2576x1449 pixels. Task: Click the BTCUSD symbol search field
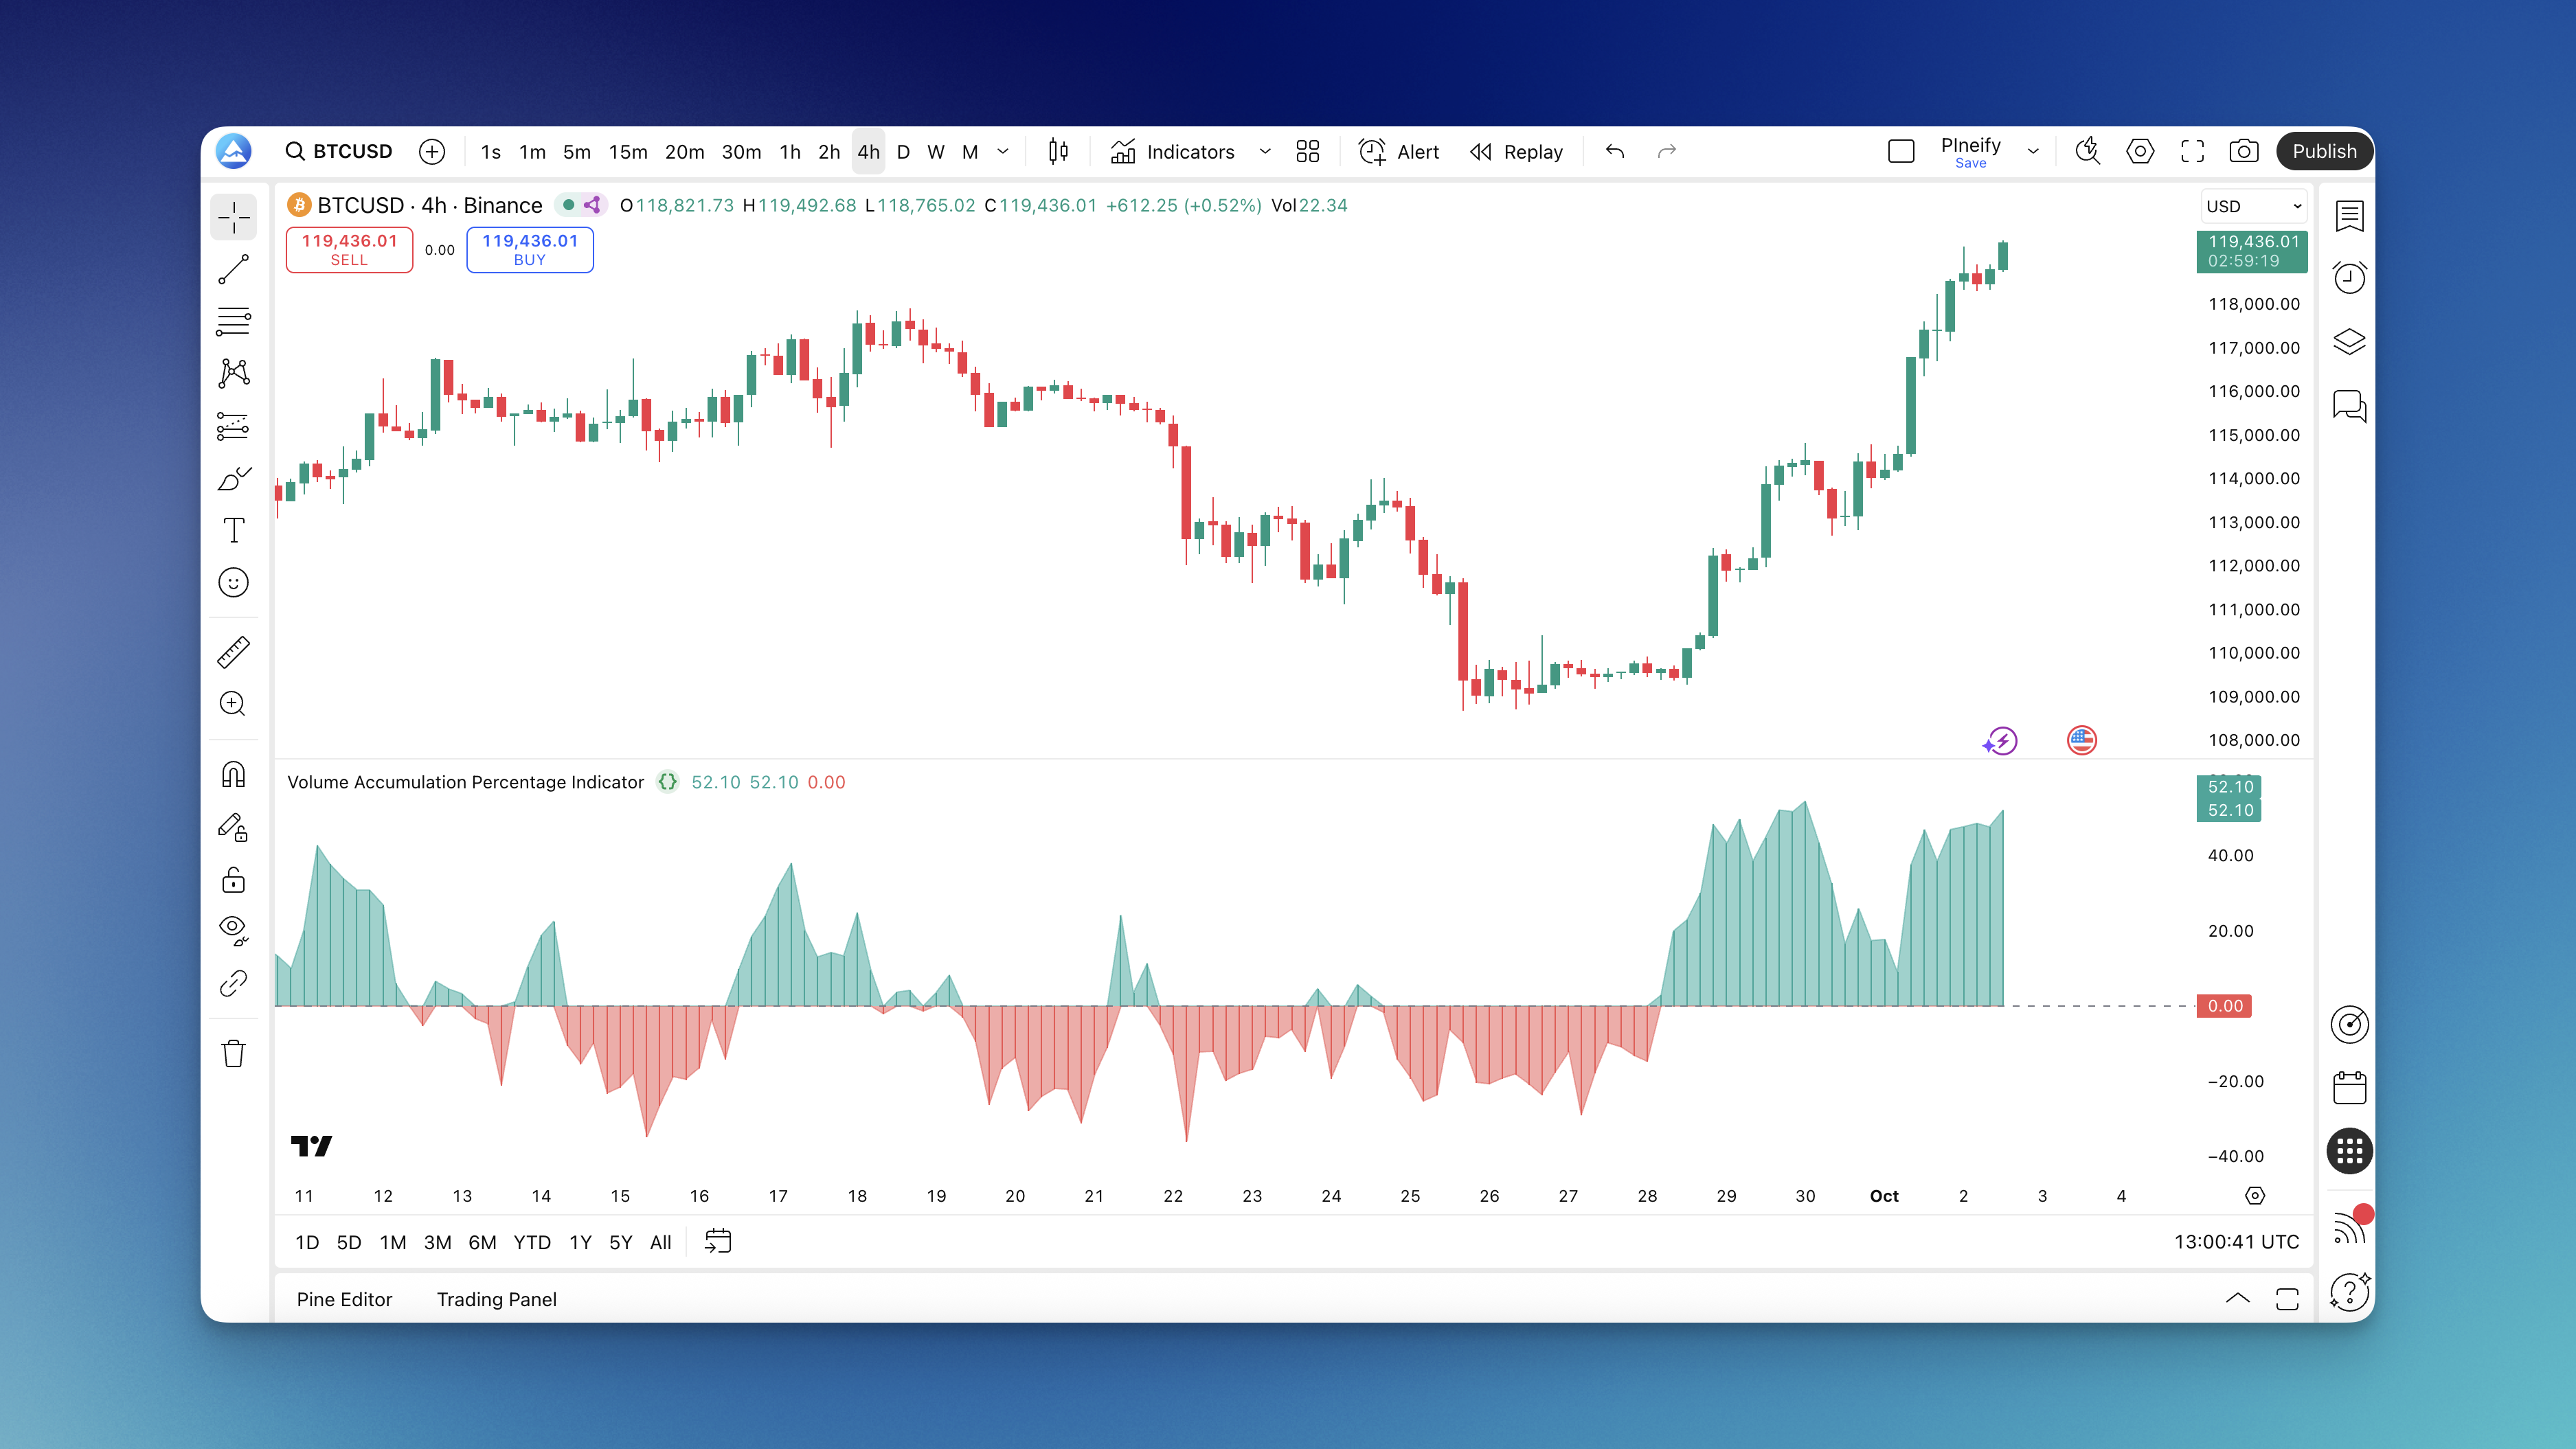[339, 151]
